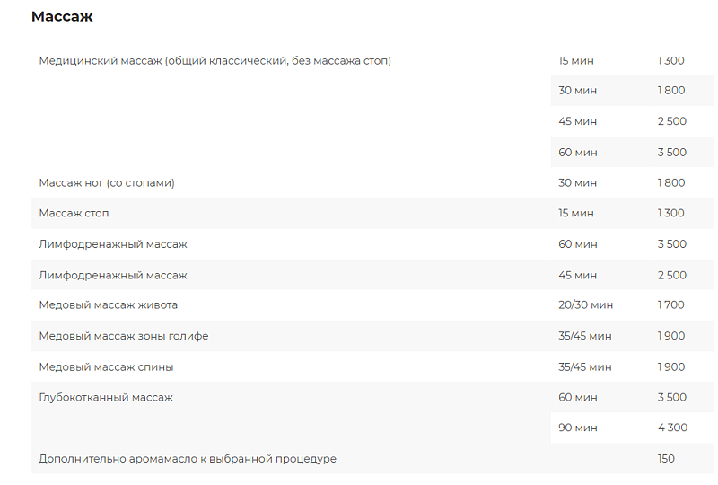Click the 4 300 price value

point(672,428)
